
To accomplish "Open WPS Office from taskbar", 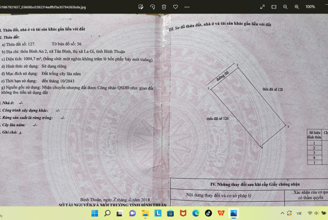I will coord(221,213).
